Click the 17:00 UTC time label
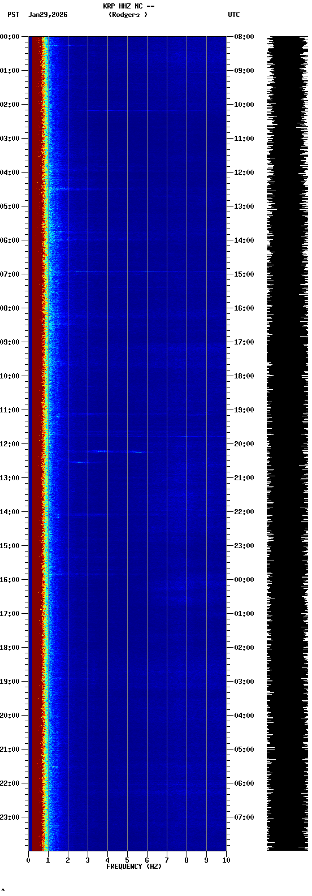Image resolution: width=312 pixels, height=896 pixels. tap(244, 342)
